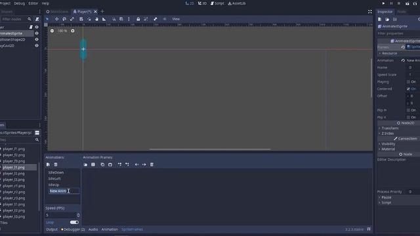Open the Audio bottom panel
420x236 pixels.
93,229
